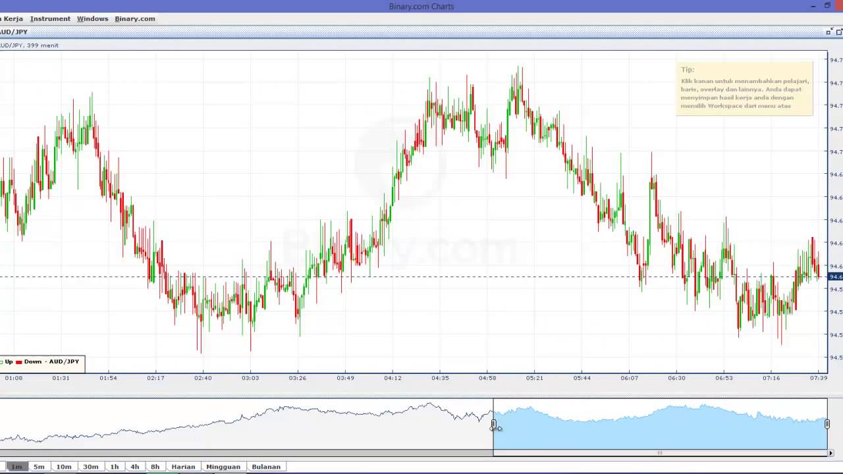Click the overview scrollbar right arrow
Screen dimensions: 843x474
pyautogui.click(x=830, y=452)
